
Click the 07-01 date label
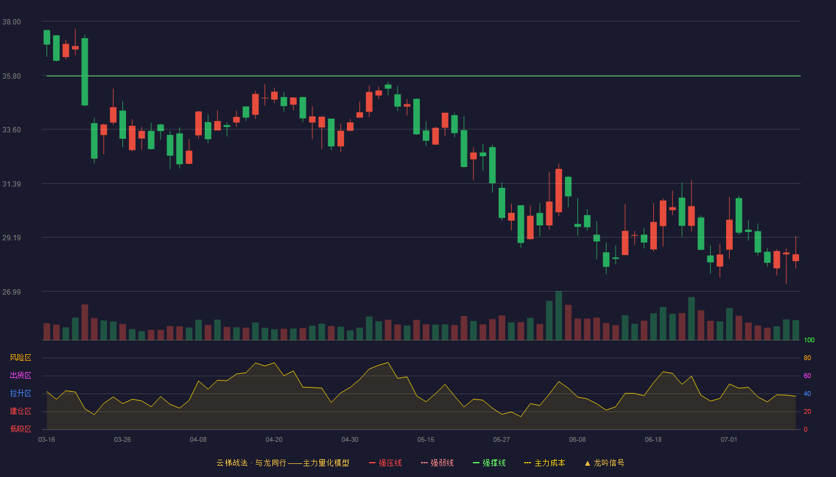coord(729,439)
